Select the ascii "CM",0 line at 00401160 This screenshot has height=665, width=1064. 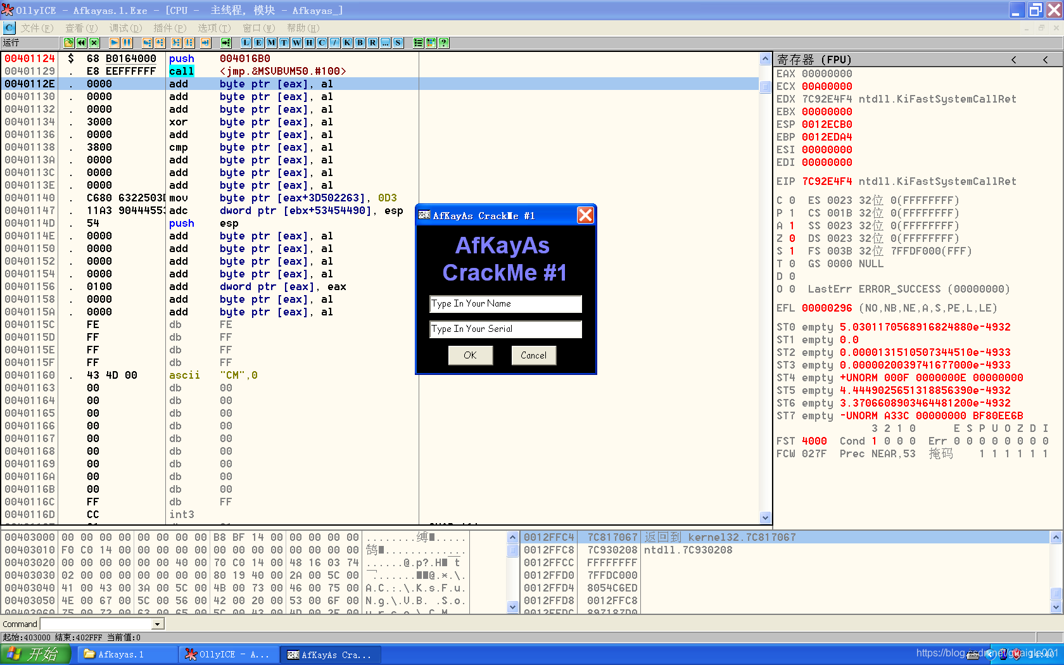coord(380,375)
